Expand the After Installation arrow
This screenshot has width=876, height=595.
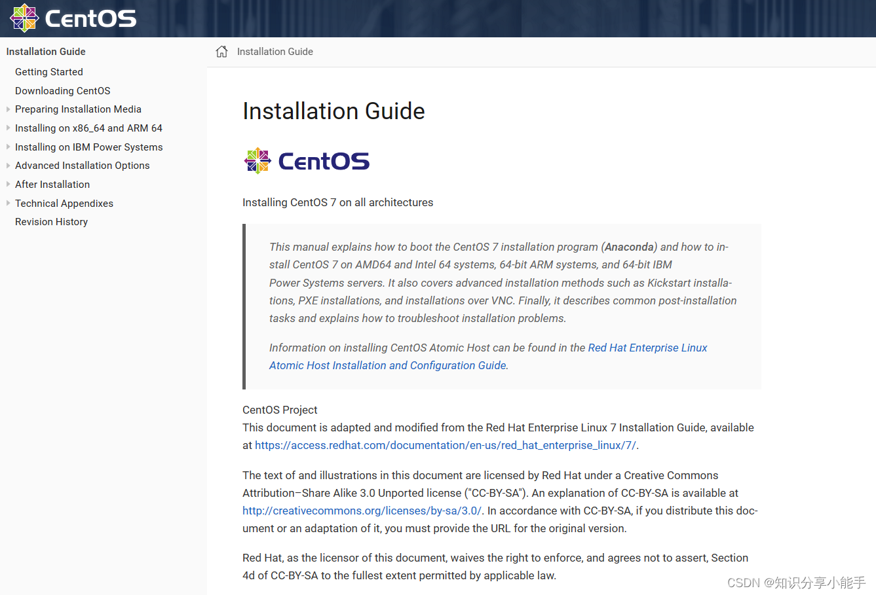[8, 185]
